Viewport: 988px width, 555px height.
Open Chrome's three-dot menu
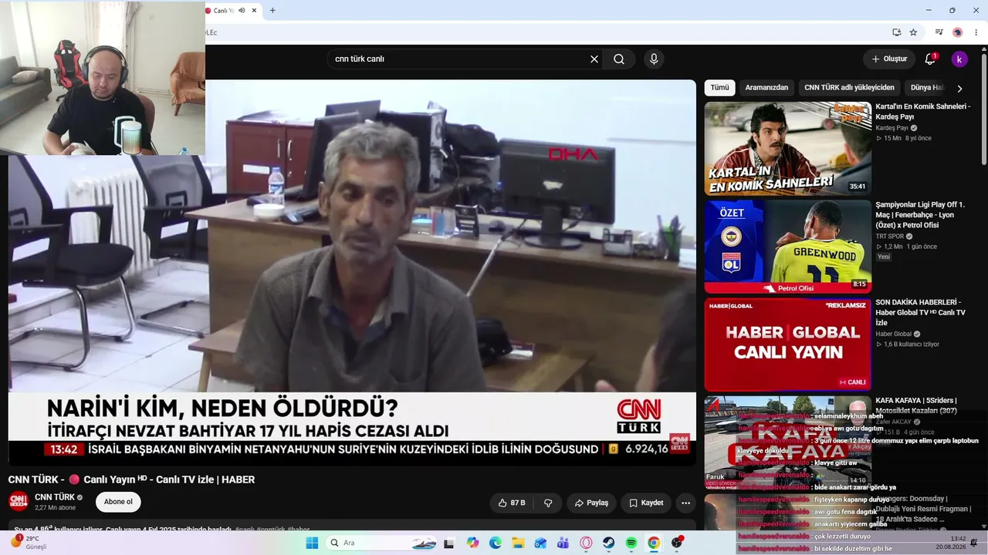tap(976, 32)
